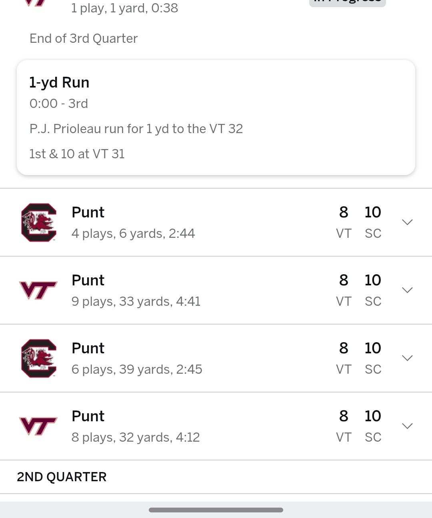Viewport: 432px width, 518px height.
Task: Tap the score on the 4:12 punt drive
Action: coord(358,426)
